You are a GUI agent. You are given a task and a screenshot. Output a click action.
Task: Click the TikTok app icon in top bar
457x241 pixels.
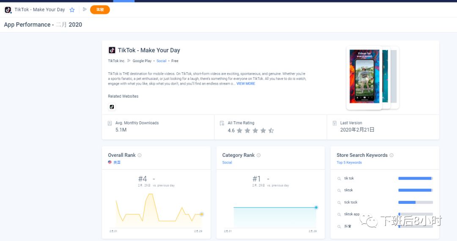(8, 10)
